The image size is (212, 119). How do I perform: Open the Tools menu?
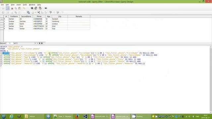click(25, 5)
